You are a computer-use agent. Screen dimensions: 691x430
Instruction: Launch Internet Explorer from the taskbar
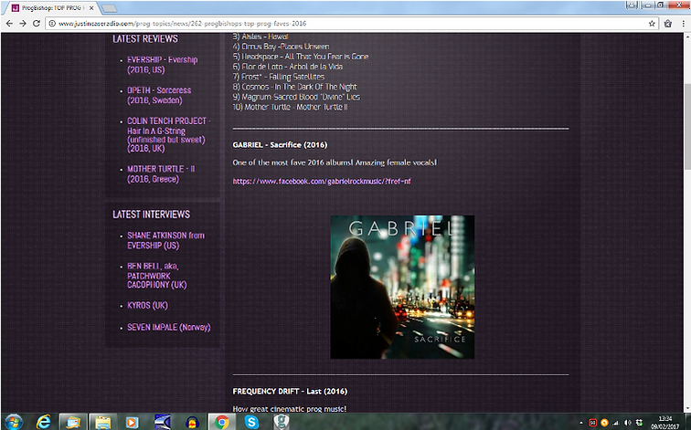43,422
